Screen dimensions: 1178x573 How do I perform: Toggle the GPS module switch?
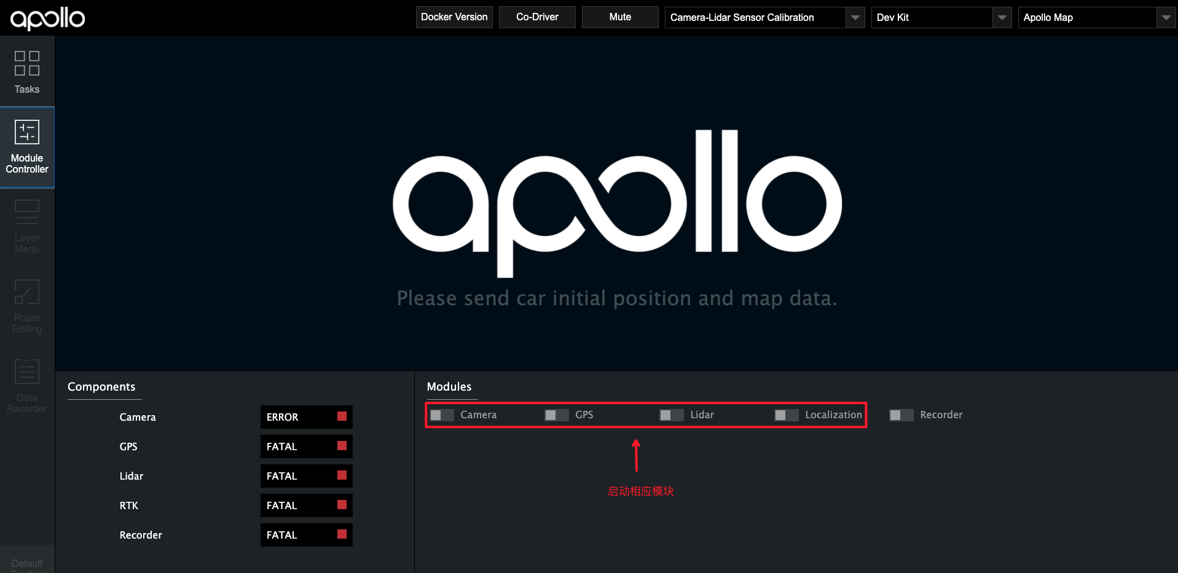557,415
